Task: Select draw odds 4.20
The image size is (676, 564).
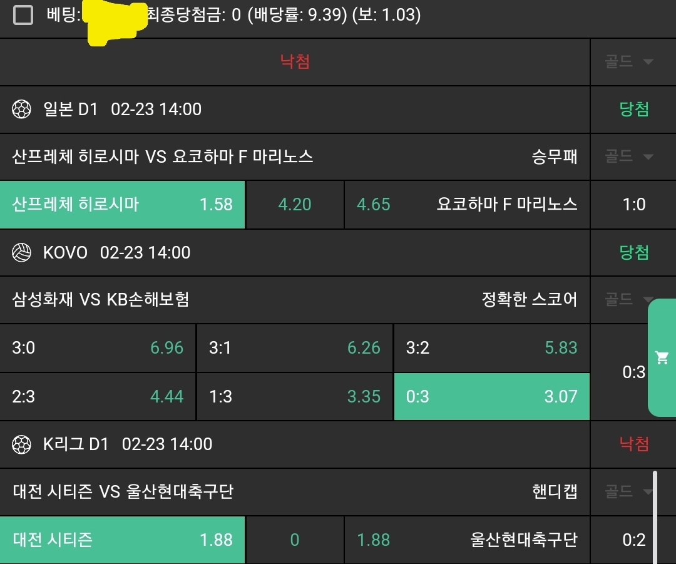Action: pyautogui.click(x=295, y=205)
